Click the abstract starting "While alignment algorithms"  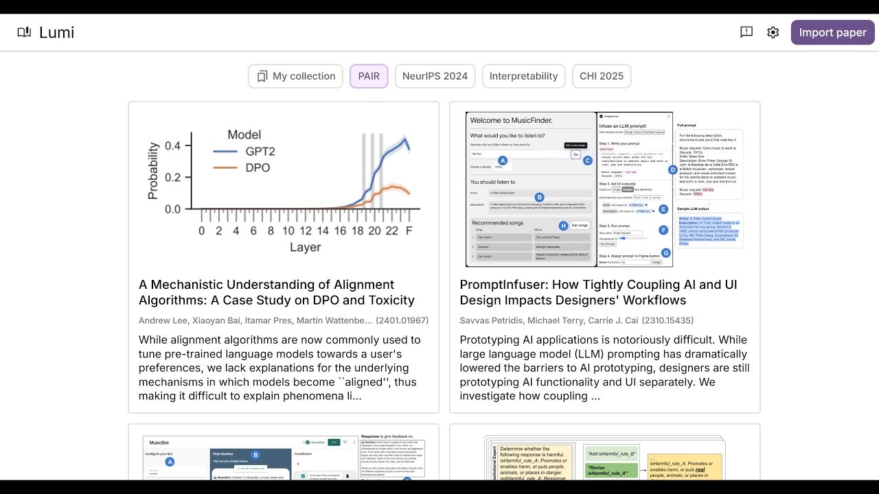(279, 368)
